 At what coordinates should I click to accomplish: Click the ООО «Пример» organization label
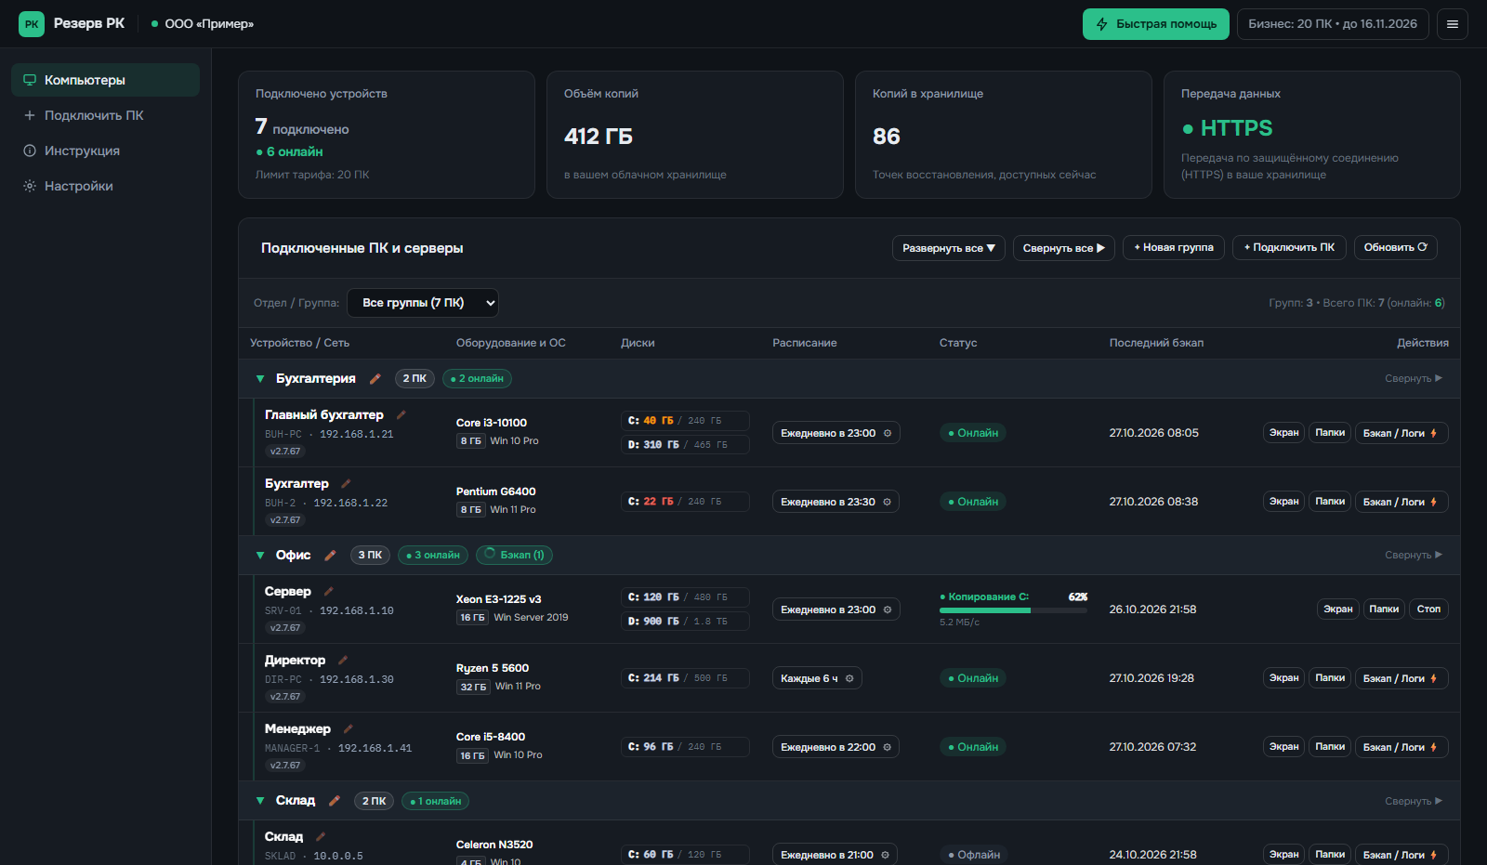[x=209, y=24]
